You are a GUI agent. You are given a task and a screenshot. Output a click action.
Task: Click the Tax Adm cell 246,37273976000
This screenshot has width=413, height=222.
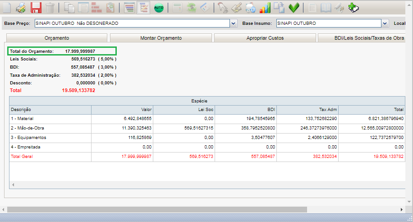pos(318,128)
